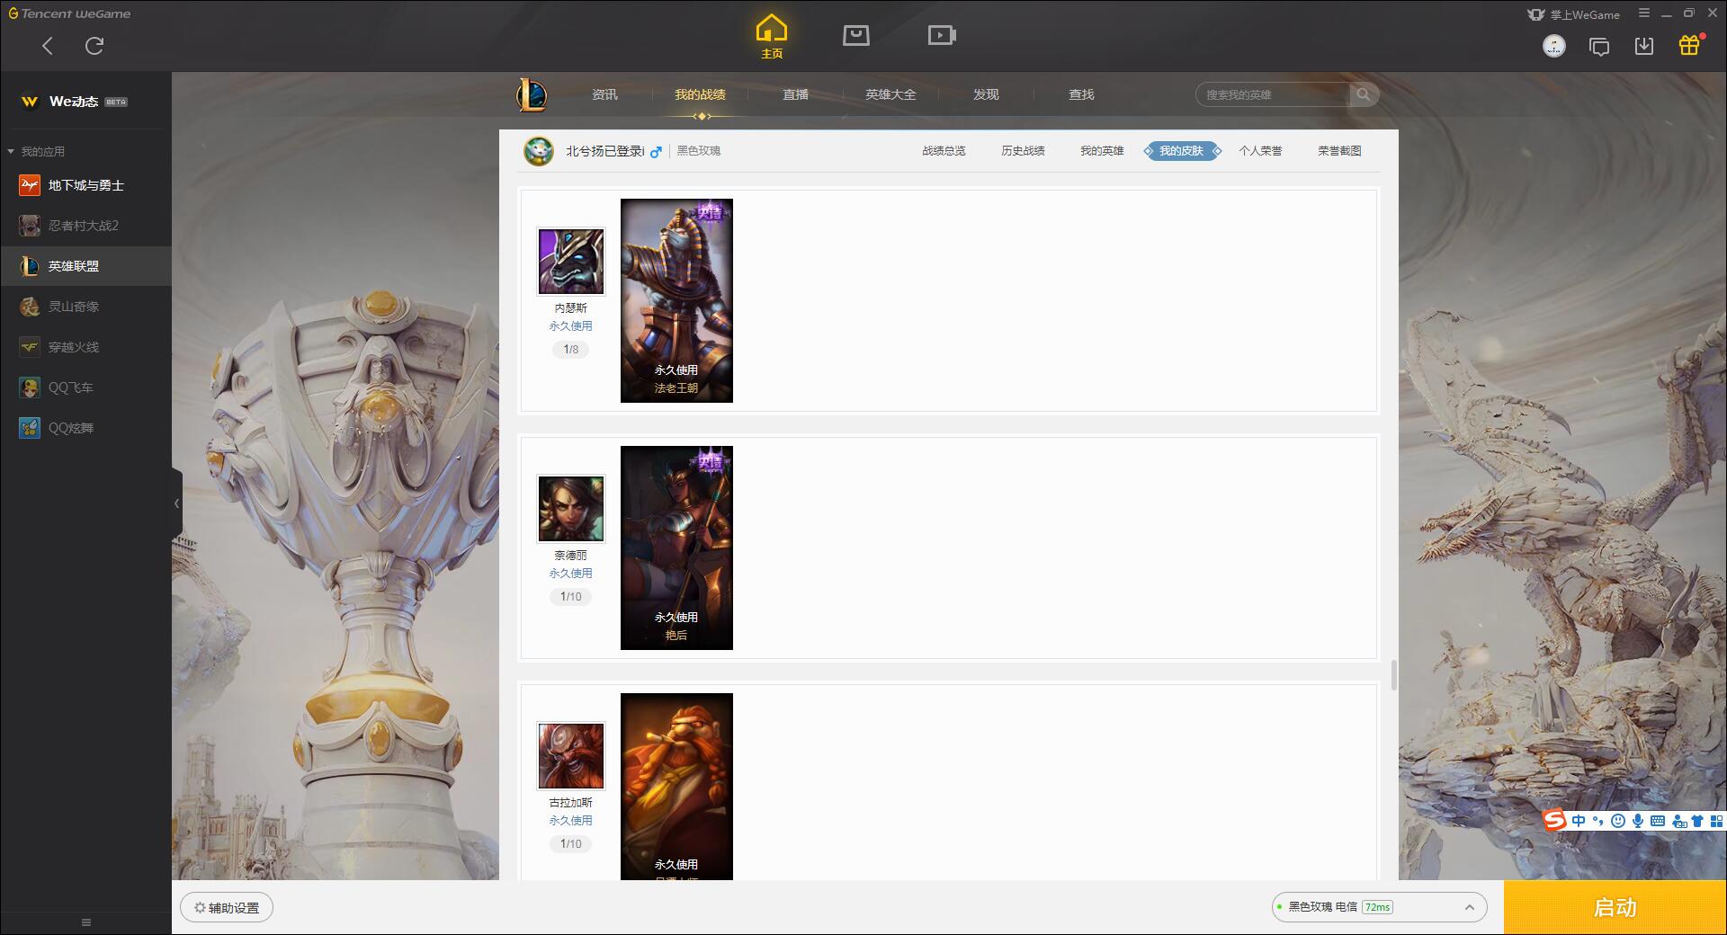Open the store bag icon in top bar
Image resolution: width=1727 pixels, height=935 pixels.
click(x=855, y=36)
